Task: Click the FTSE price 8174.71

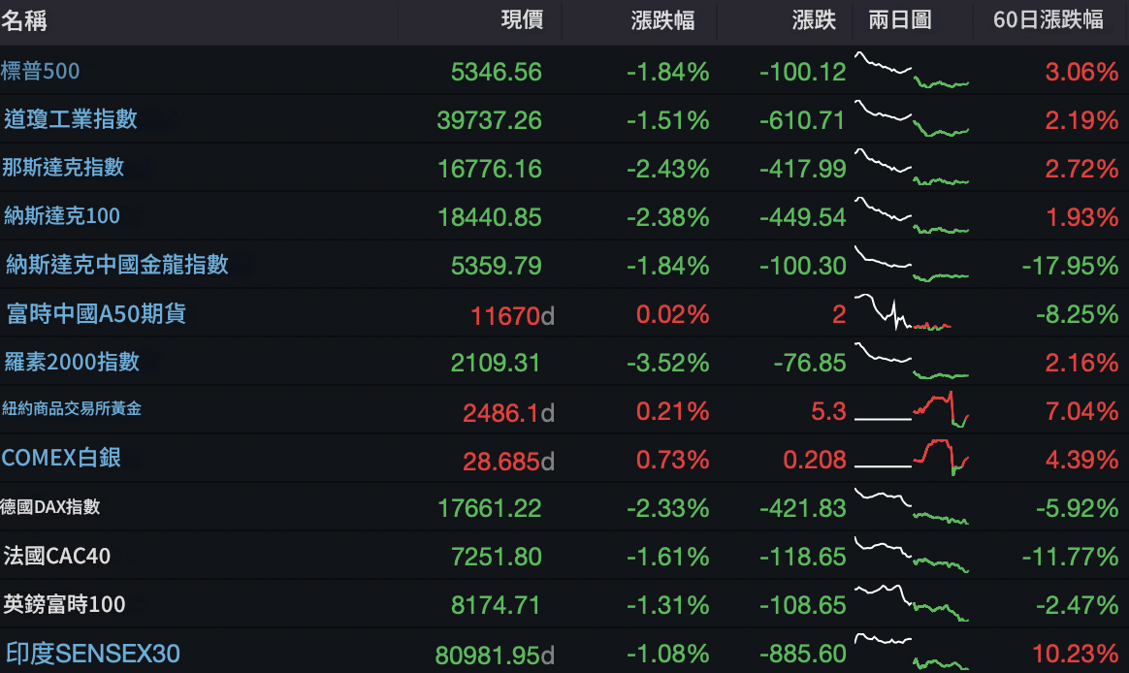Action: click(496, 604)
